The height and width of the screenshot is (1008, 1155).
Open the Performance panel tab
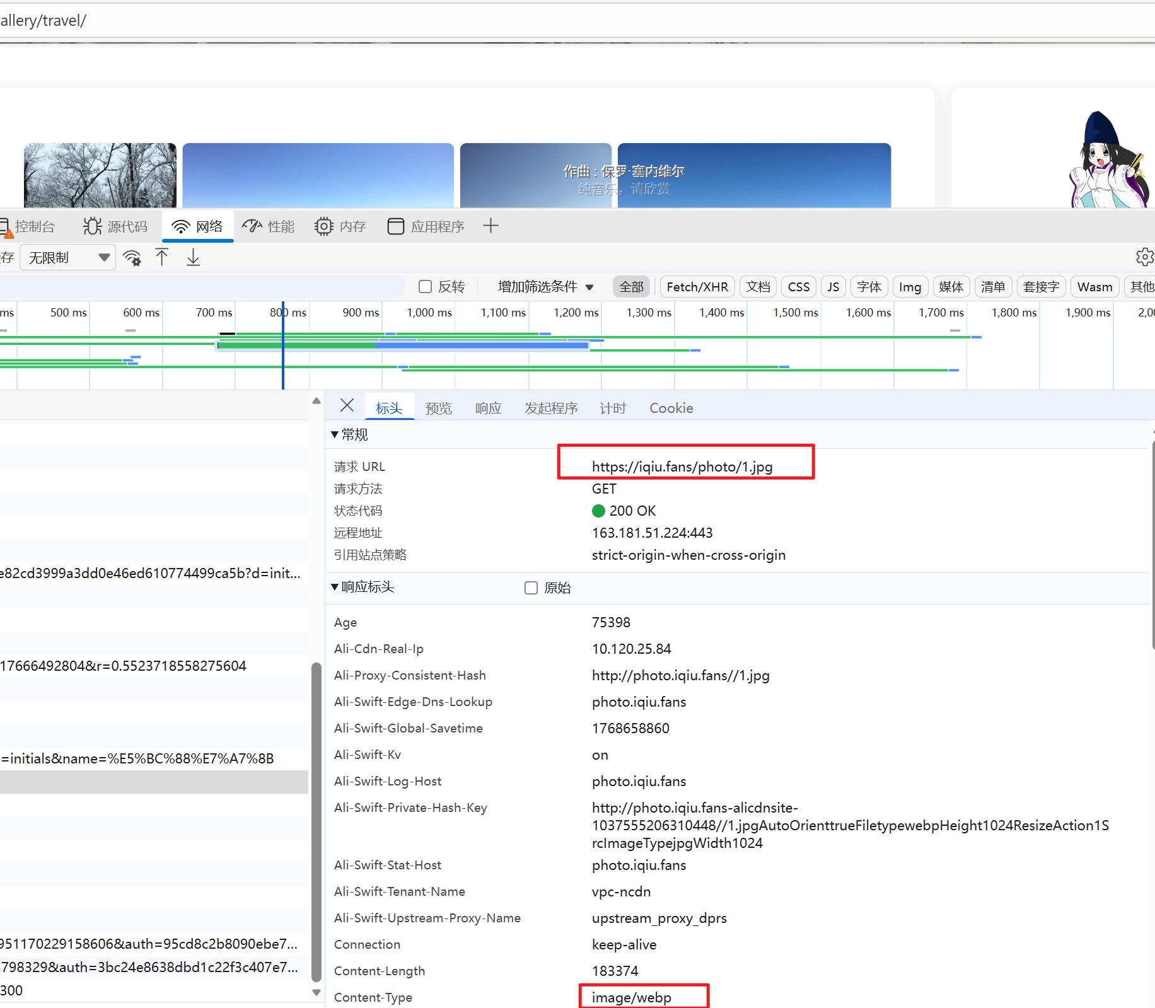pos(269,226)
